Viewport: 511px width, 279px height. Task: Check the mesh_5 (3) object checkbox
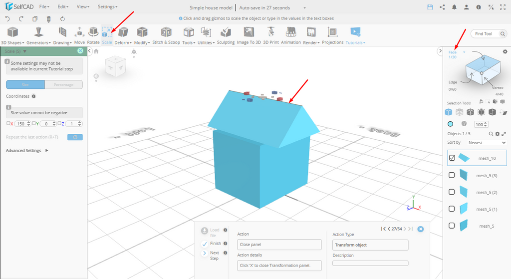click(x=452, y=175)
